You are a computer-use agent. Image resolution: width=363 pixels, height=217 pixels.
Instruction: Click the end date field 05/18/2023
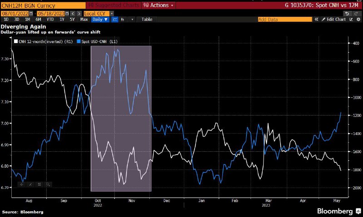[x=51, y=14]
